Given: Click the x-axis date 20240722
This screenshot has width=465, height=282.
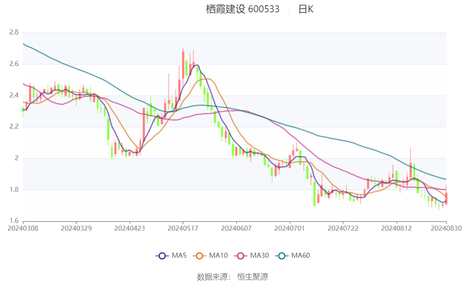Looking at the screenshot, I should point(343,228).
